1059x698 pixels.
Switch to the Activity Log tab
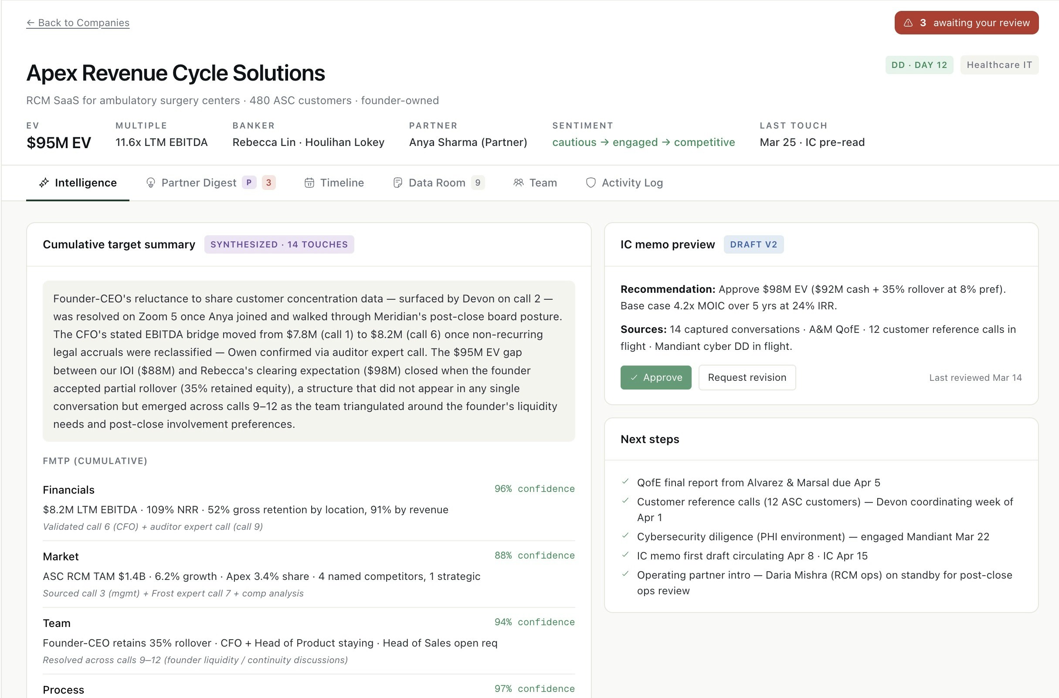pyautogui.click(x=624, y=183)
